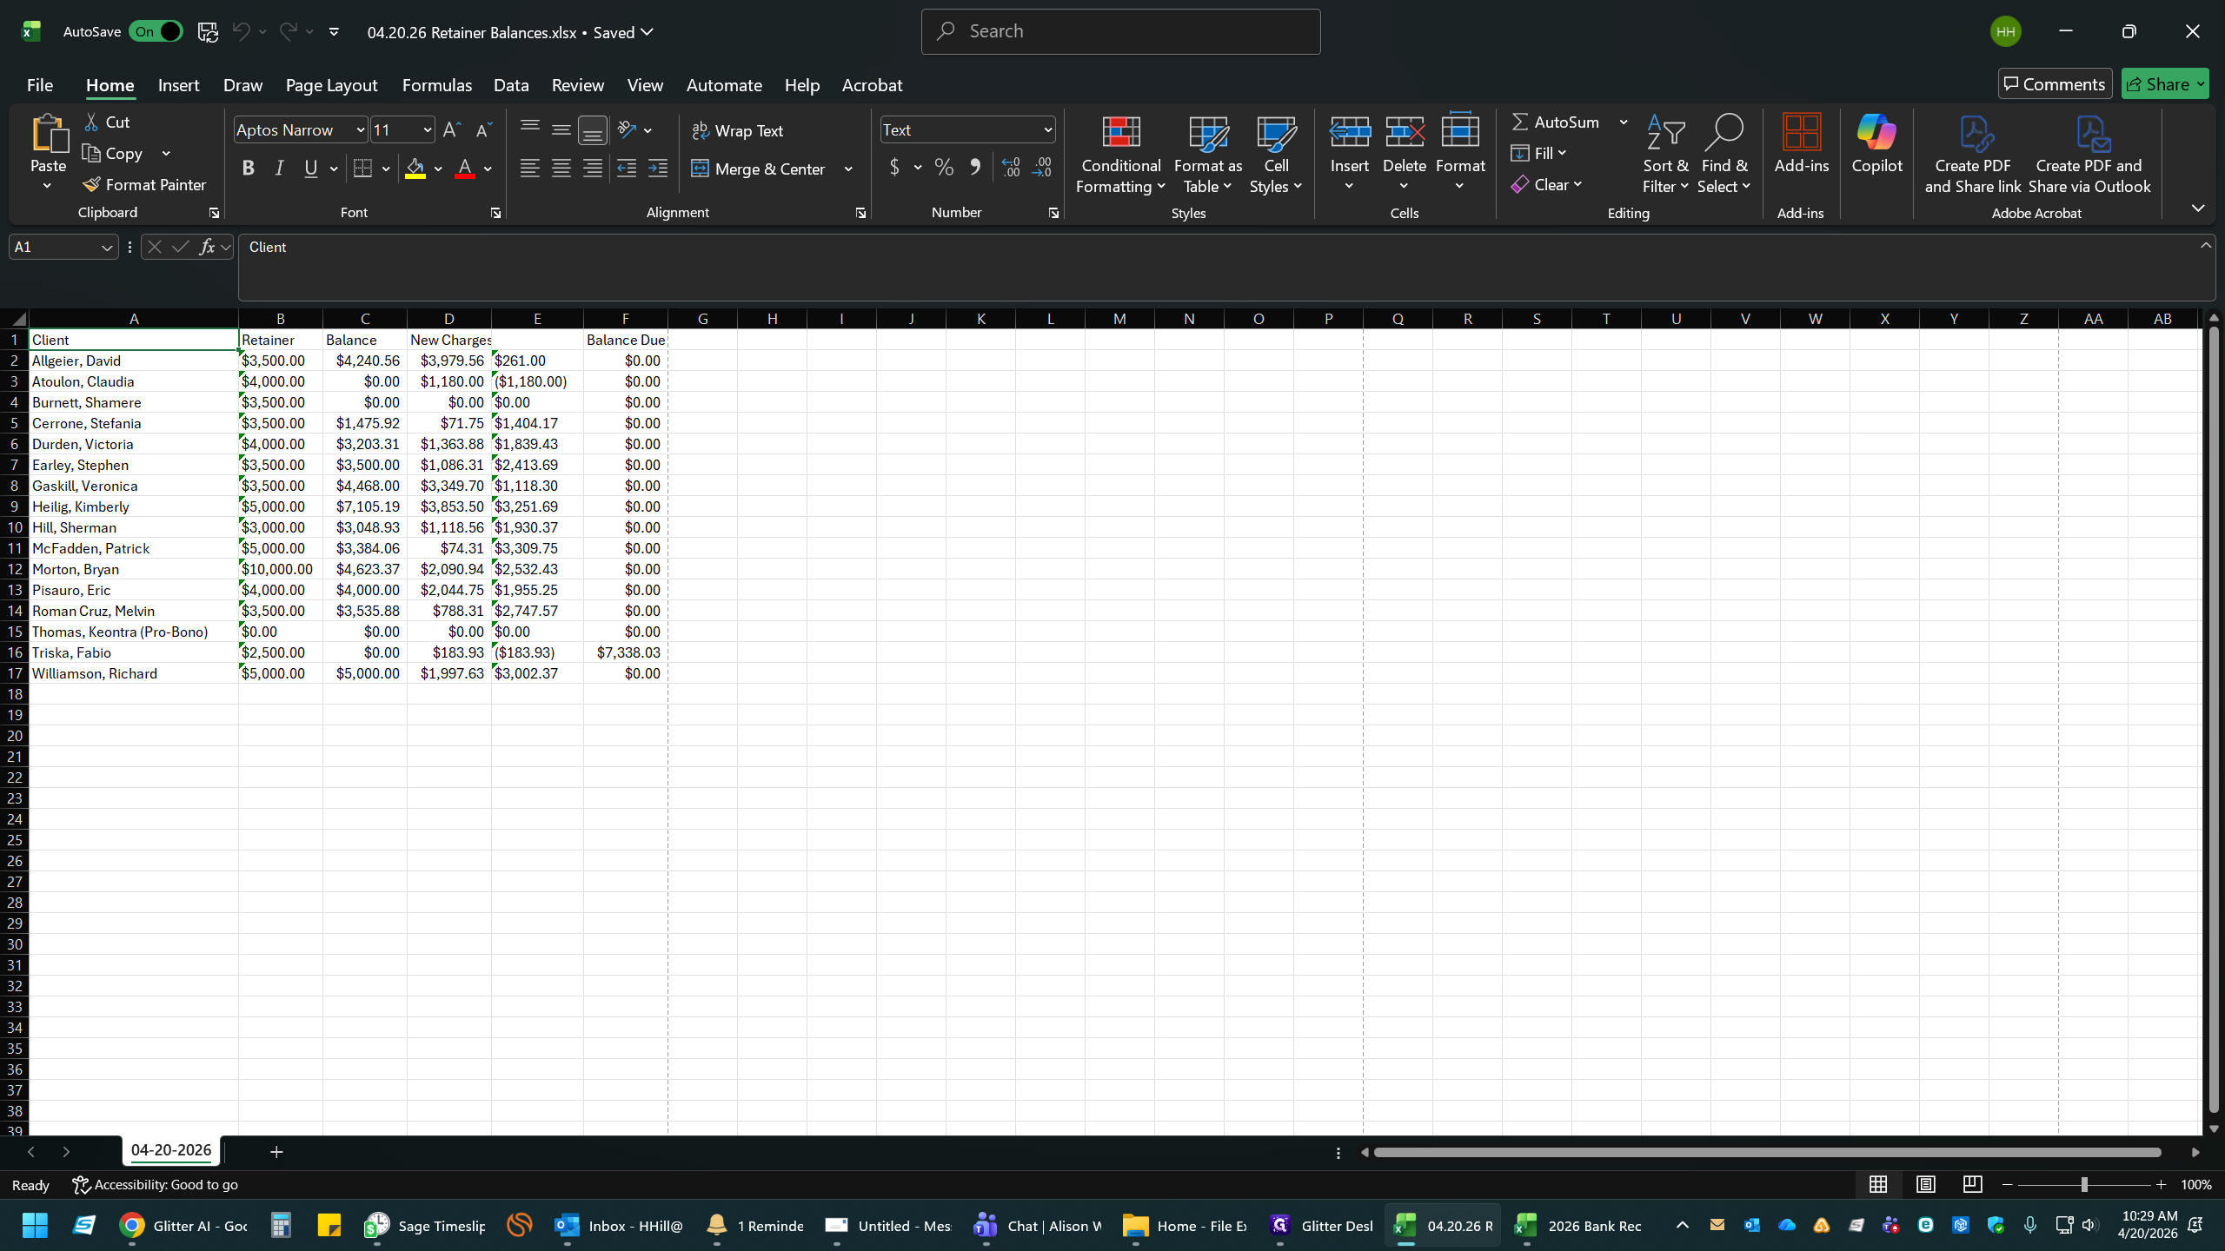Image resolution: width=2225 pixels, height=1251 pixels.
Task: Click the Percent Style icon
Action: tap(944, 168)
